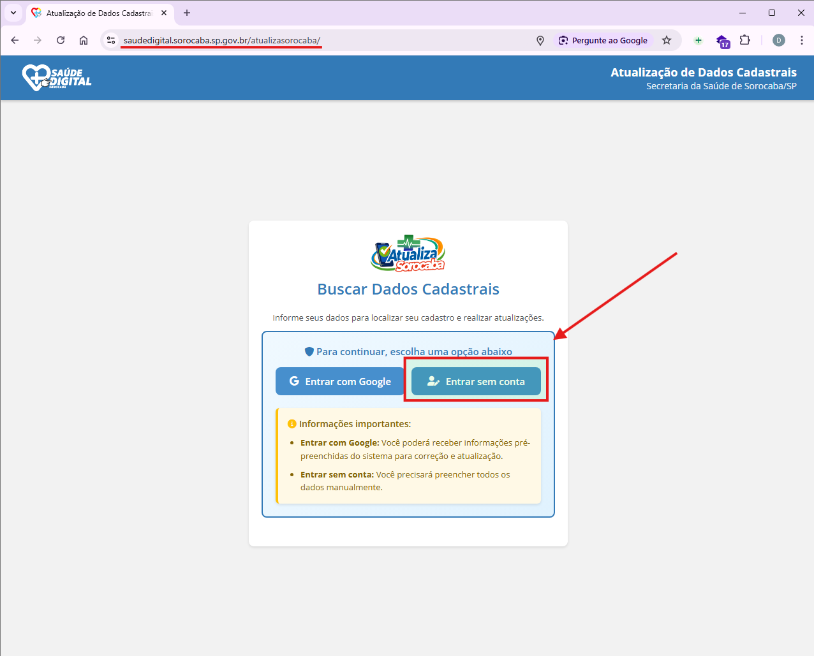Open the extensions puzzle icon
This screenshot has height=656, width=814.
[744, 40]
